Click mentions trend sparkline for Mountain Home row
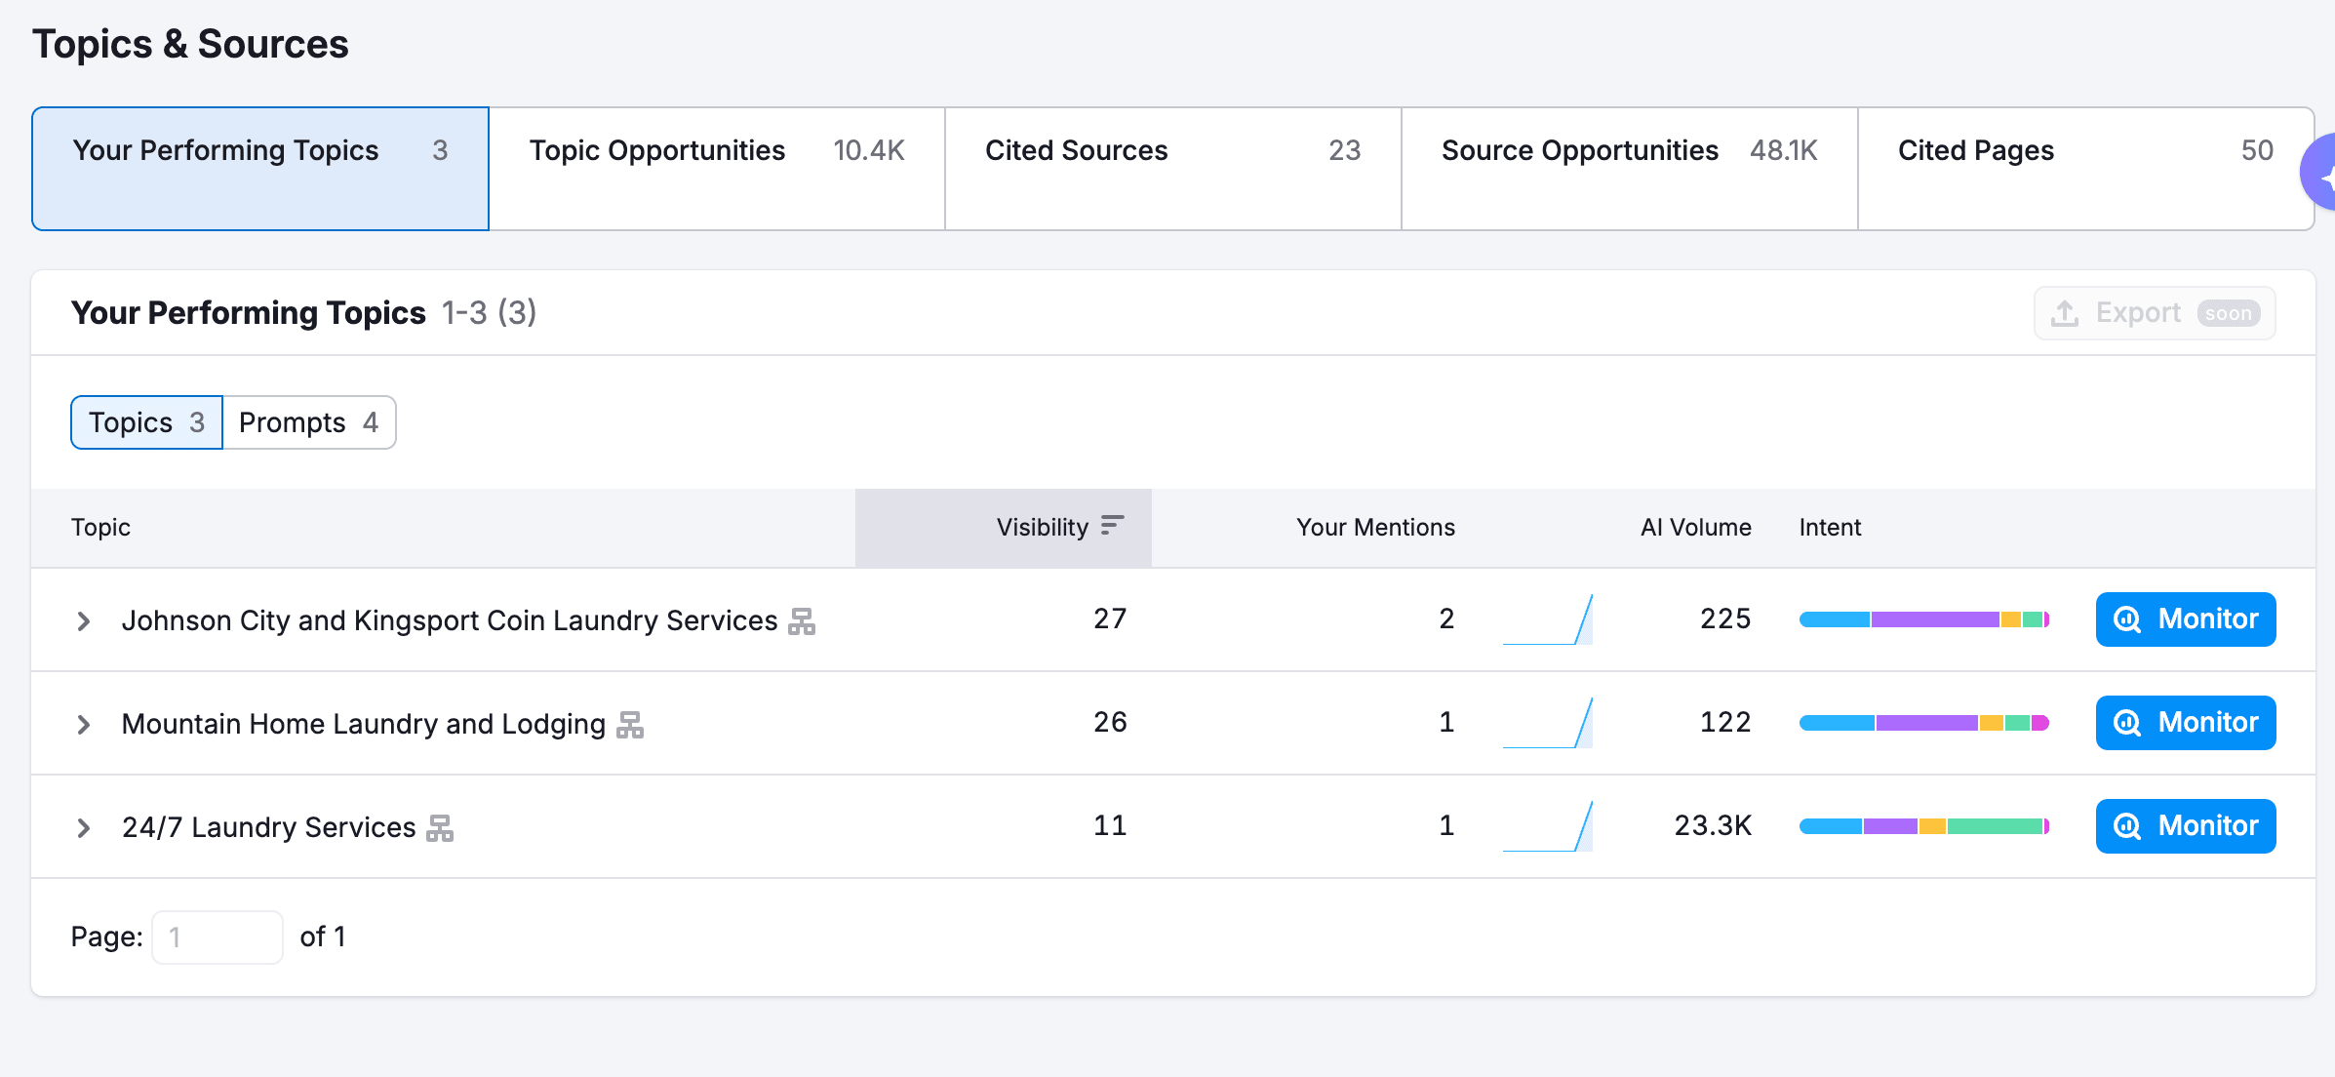Image resolution: width=2335 pixels, height=1077 pixels. tap(1548, 723)
